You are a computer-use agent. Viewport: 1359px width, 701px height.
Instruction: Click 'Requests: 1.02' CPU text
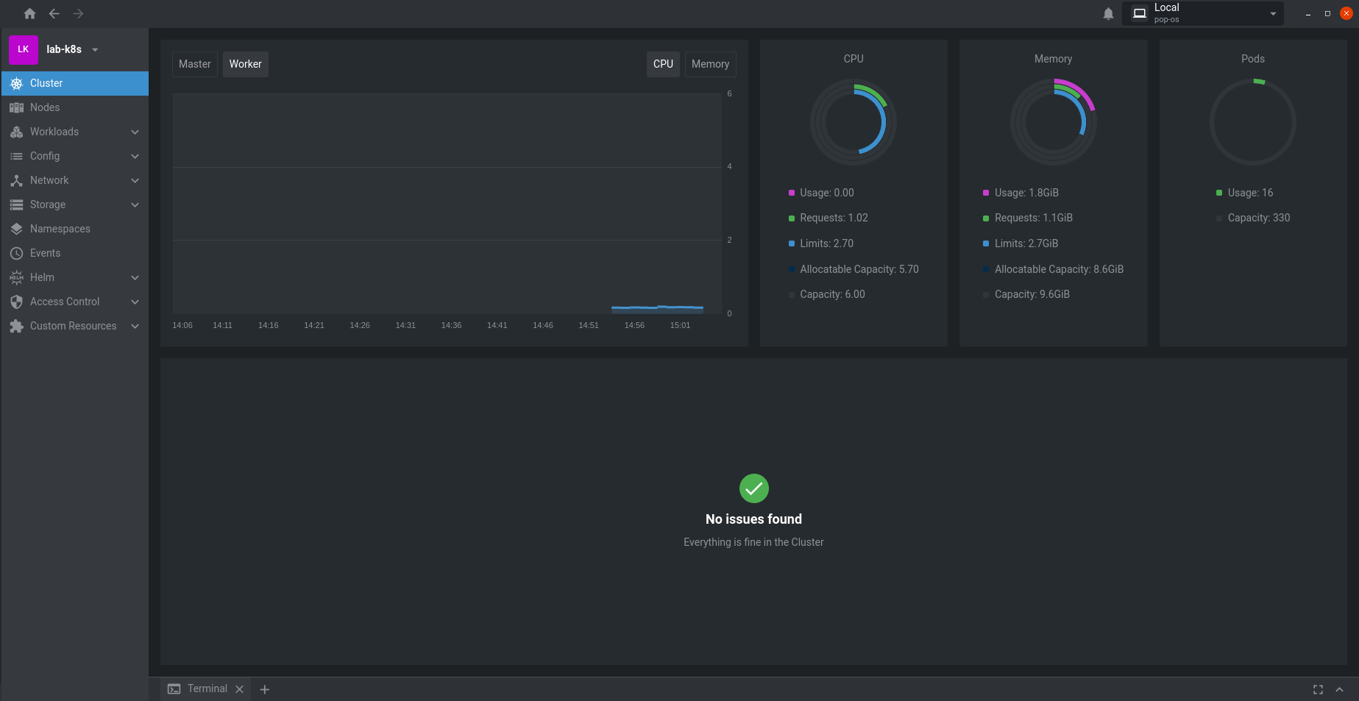coord(834,218)
